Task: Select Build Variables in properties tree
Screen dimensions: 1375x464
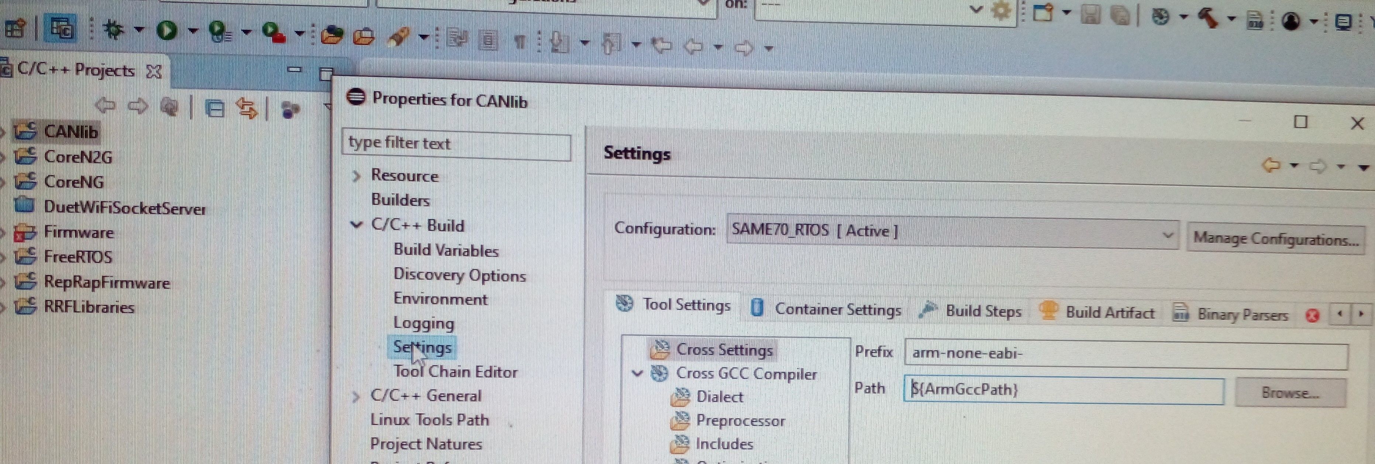Action: tap(446, 250)
